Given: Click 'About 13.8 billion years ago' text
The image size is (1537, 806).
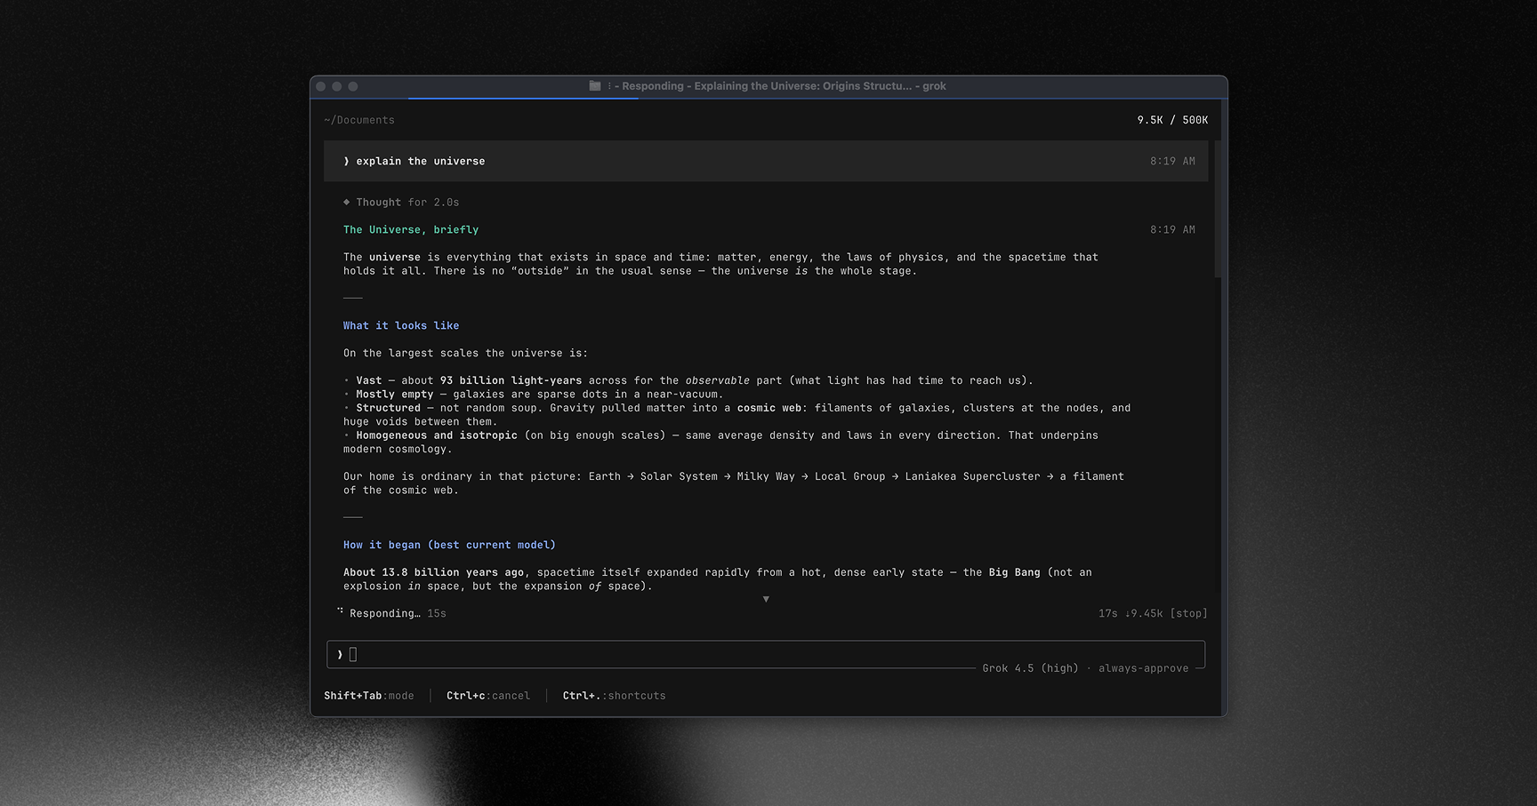Looking at the screenshot, I should (x=434, y=572).
